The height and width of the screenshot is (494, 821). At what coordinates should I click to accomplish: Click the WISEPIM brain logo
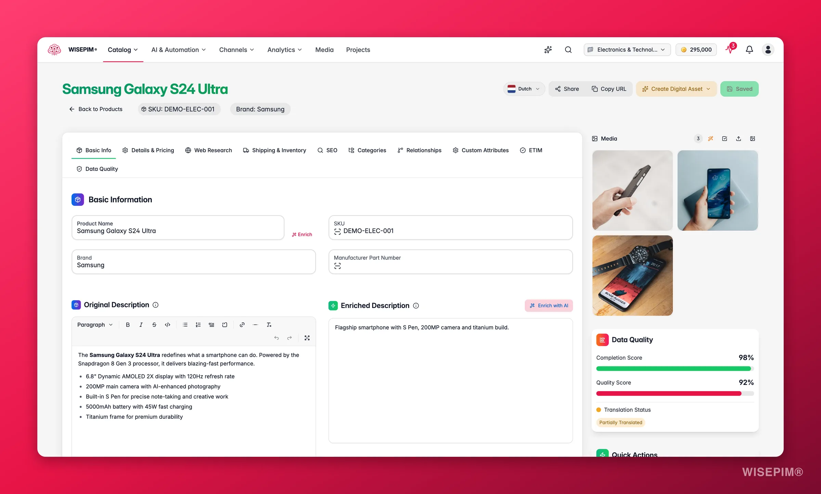pyautogui.click(x=54, y=50)
